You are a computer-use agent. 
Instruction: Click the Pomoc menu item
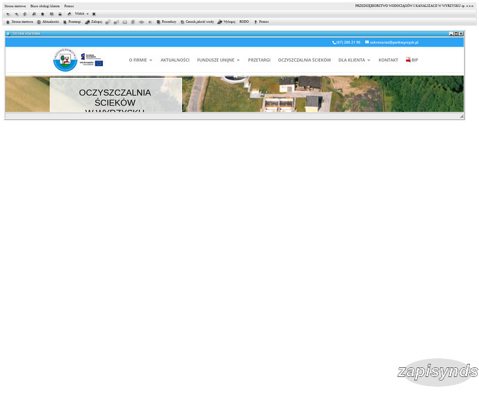point(69,6)
